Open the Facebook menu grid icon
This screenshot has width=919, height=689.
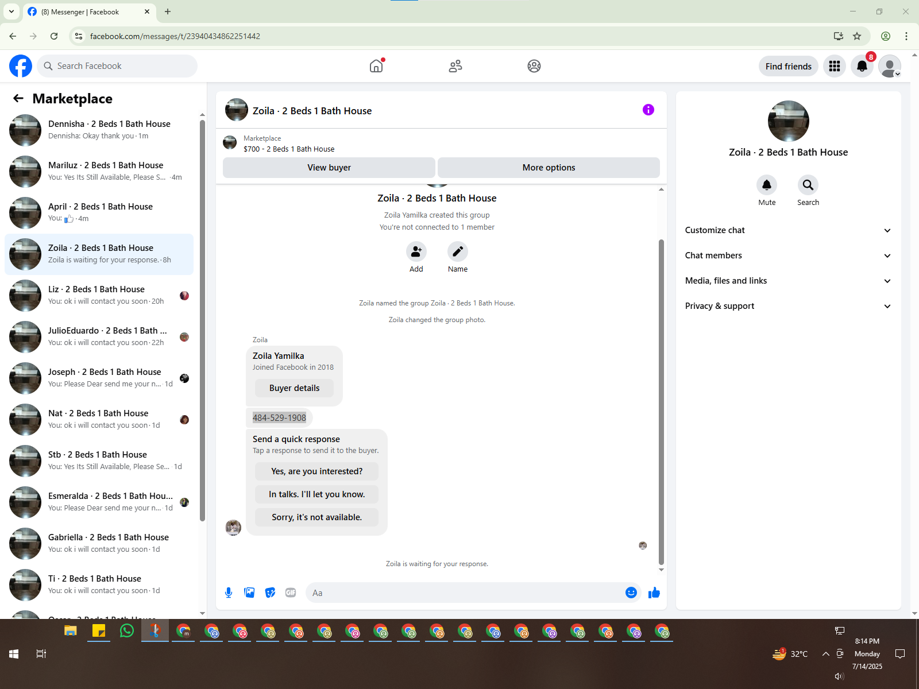(x=835, y=66)
